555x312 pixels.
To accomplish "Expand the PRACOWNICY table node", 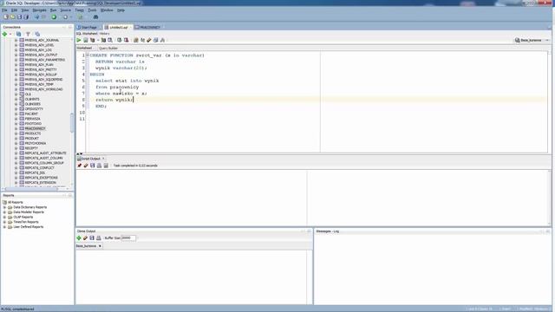I will [x=16, y=129].
